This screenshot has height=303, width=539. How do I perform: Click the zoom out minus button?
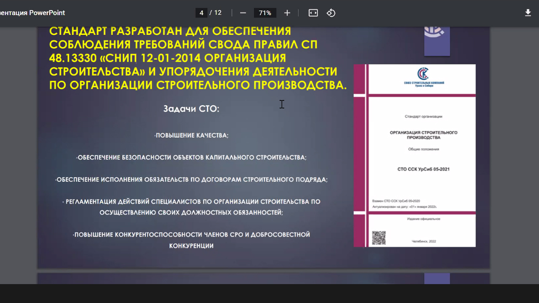(x=243, y=13)
